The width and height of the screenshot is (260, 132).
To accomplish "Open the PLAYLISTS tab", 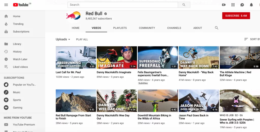I will tap(120, 28).
